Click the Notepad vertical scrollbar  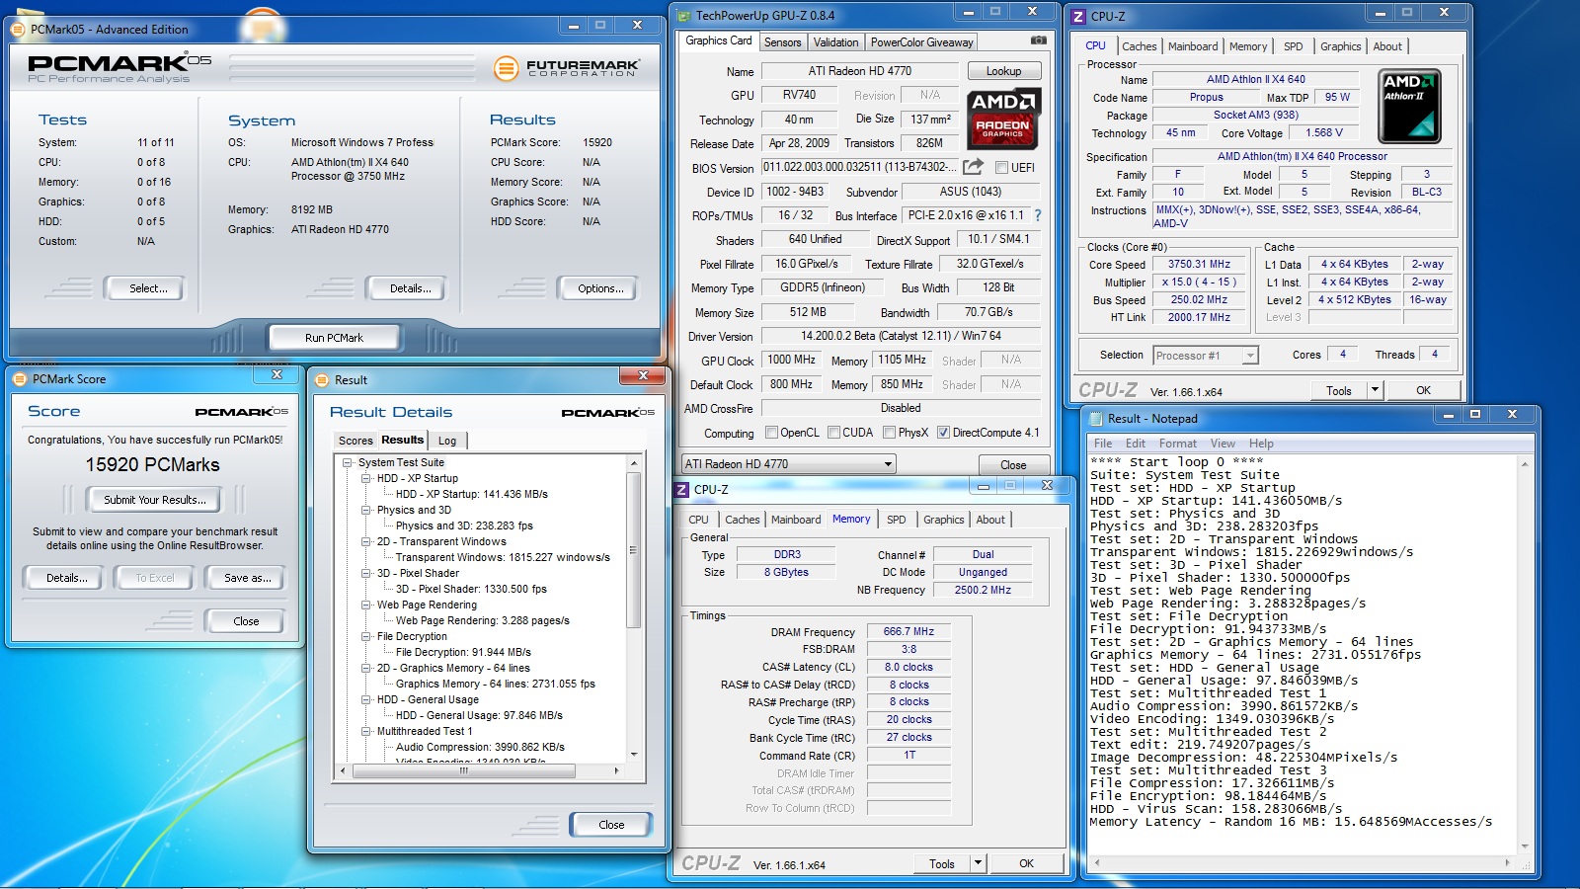(x=1526, y=655)
